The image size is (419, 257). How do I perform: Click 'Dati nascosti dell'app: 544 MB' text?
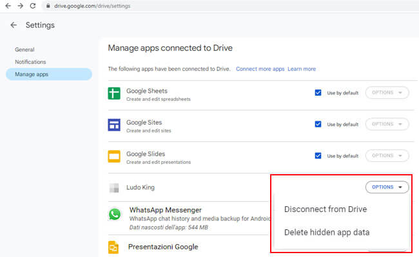tap(169, 227)
